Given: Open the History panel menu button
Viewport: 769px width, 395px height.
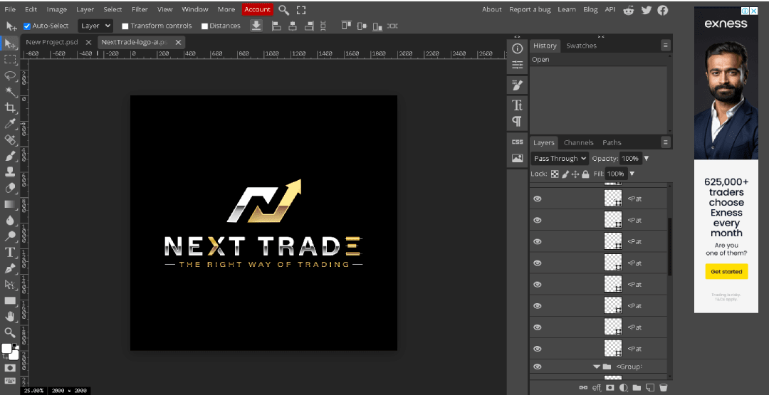Looking at the screenshot, I should click(x=666, y=45).
